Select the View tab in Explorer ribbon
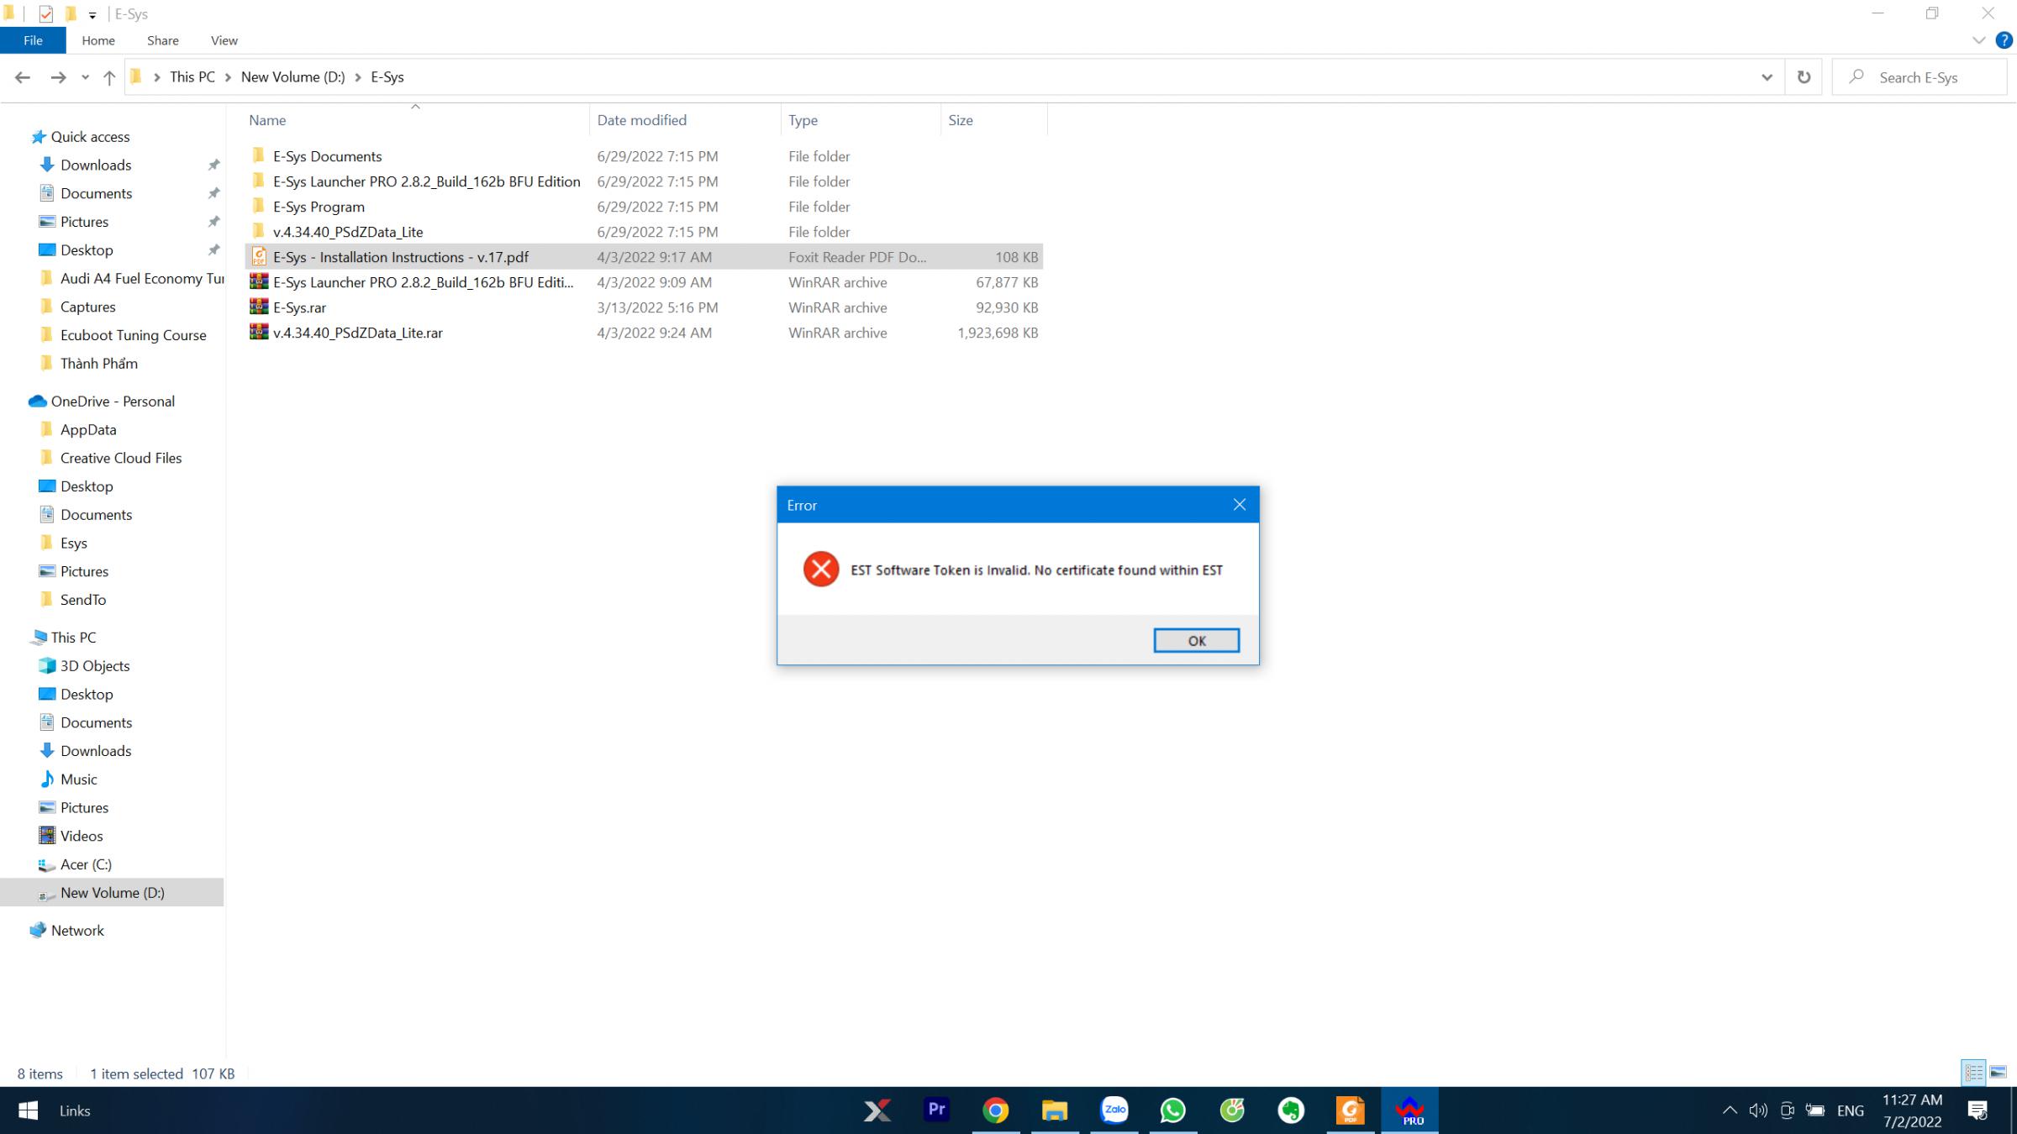The width and height of the screenshot is (2017, 1134). click(x=224, y=40)
